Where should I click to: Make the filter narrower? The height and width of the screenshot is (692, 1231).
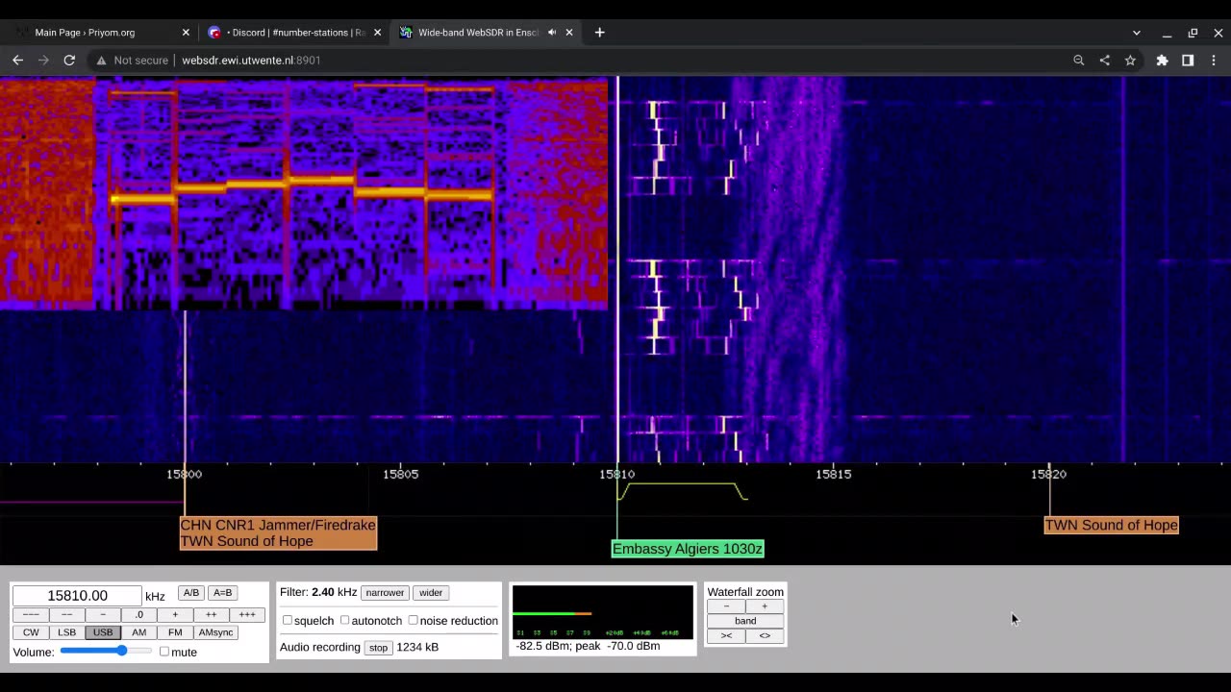(x=385, y=593)
